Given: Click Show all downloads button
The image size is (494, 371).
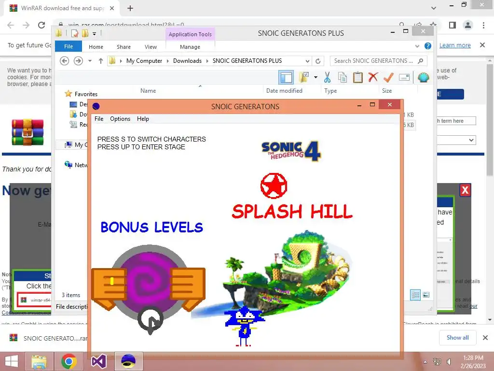Looking at the screenshot, I should pos(457,338).
